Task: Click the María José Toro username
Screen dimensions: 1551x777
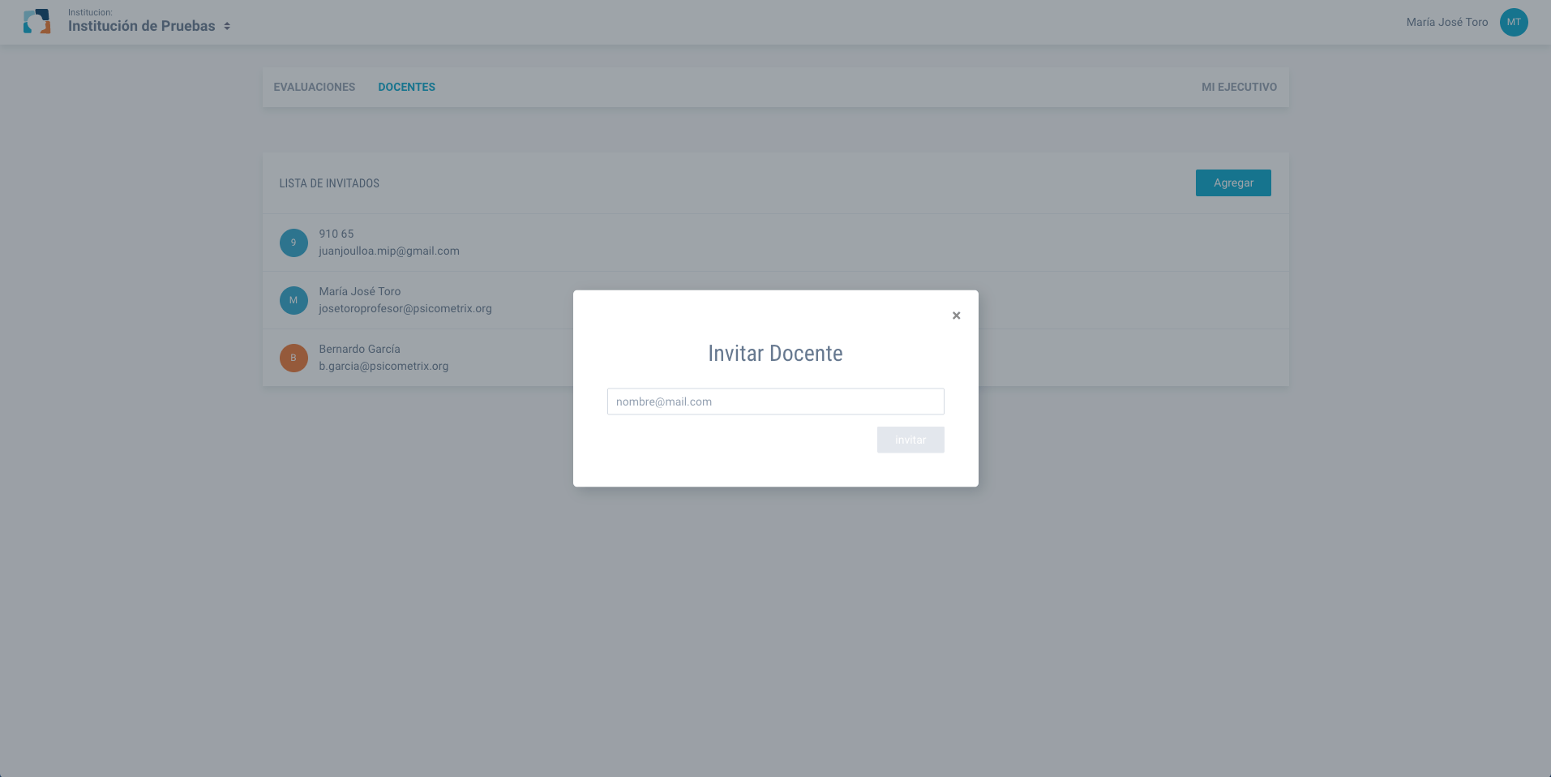Action: pos(1446,22)
